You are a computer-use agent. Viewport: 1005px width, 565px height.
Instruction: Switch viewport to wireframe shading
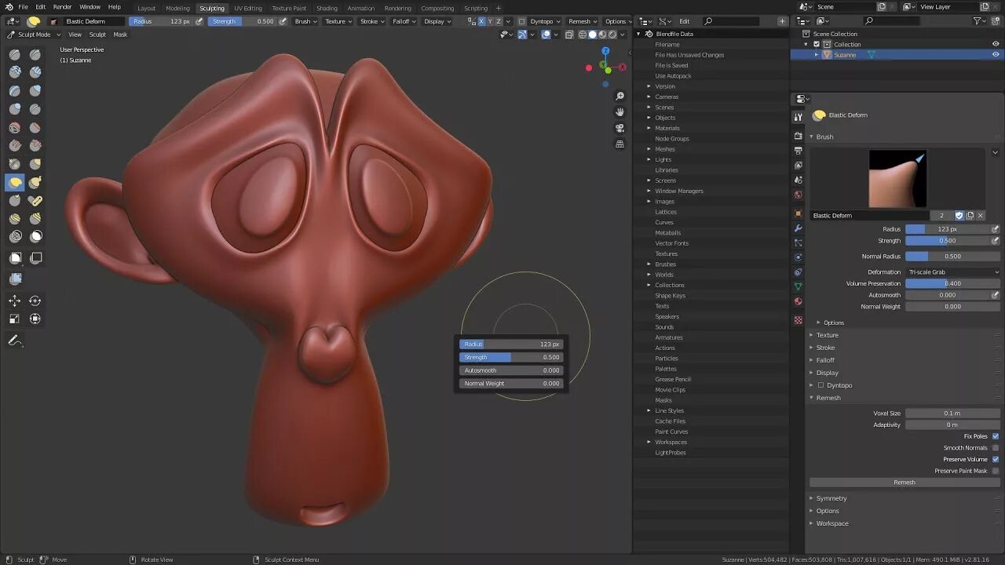[x=583, y=35]
